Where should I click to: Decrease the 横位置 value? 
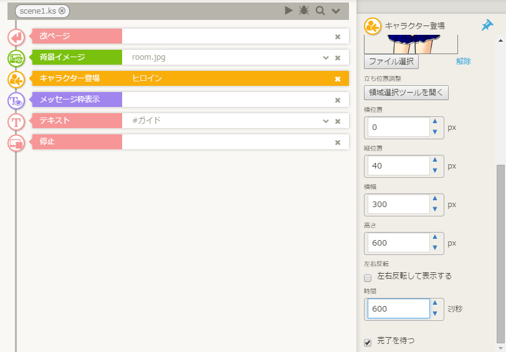coord(435,132)
